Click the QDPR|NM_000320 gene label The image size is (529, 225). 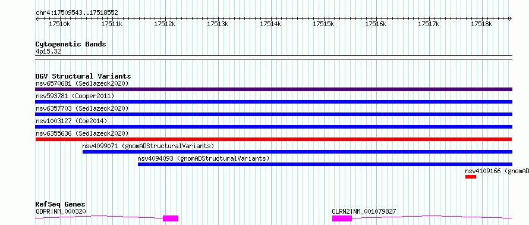click(61, 212)
